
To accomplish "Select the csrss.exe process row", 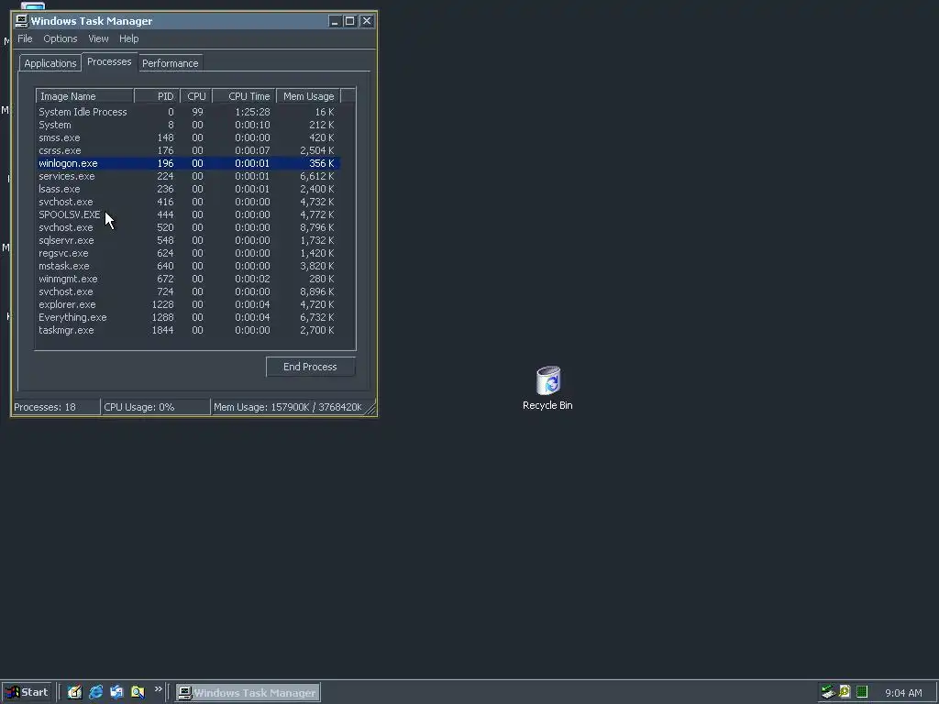I will (188, 151).
